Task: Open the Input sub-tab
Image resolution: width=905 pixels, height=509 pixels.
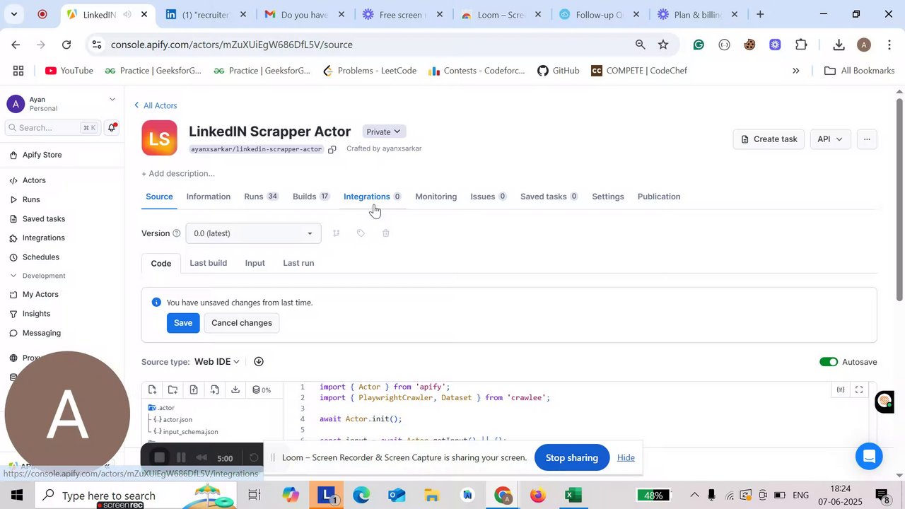Action: 255,263
